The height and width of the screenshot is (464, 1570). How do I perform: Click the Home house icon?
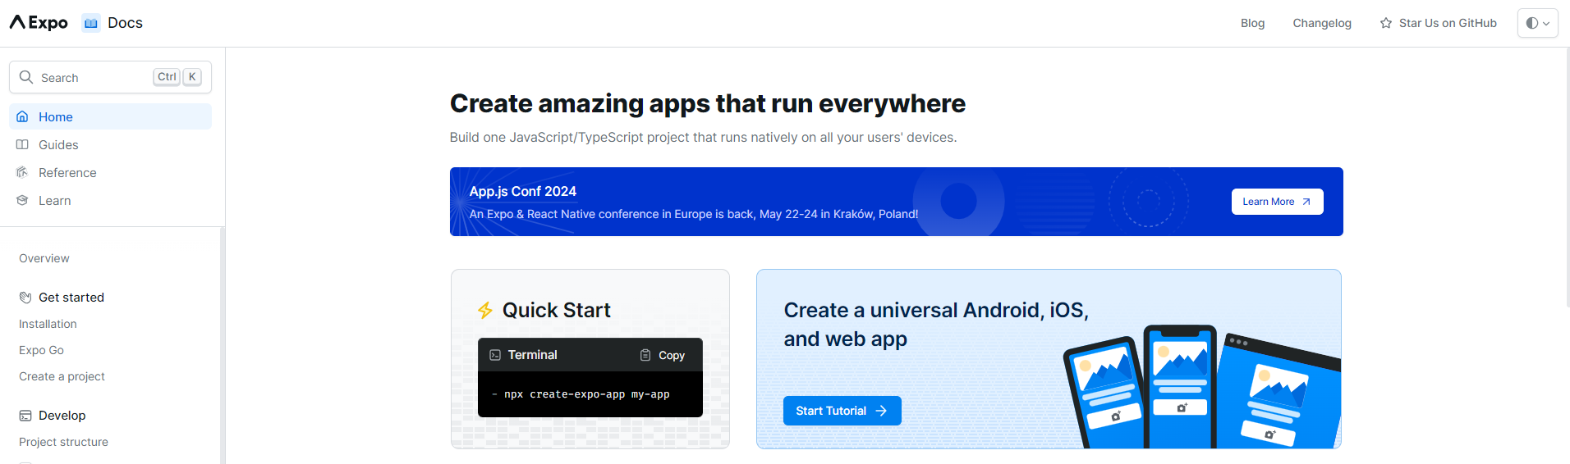pyautogui.click(x=22, y=116)
